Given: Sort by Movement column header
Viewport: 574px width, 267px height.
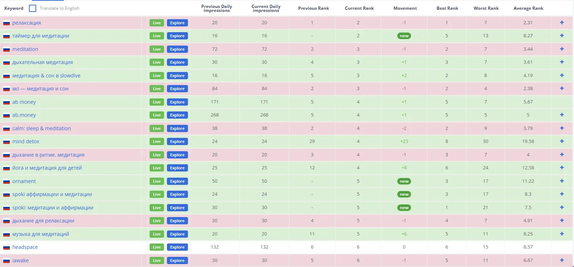Looking at the screenshot, I should pyautogui.click(x=405, y=8).
